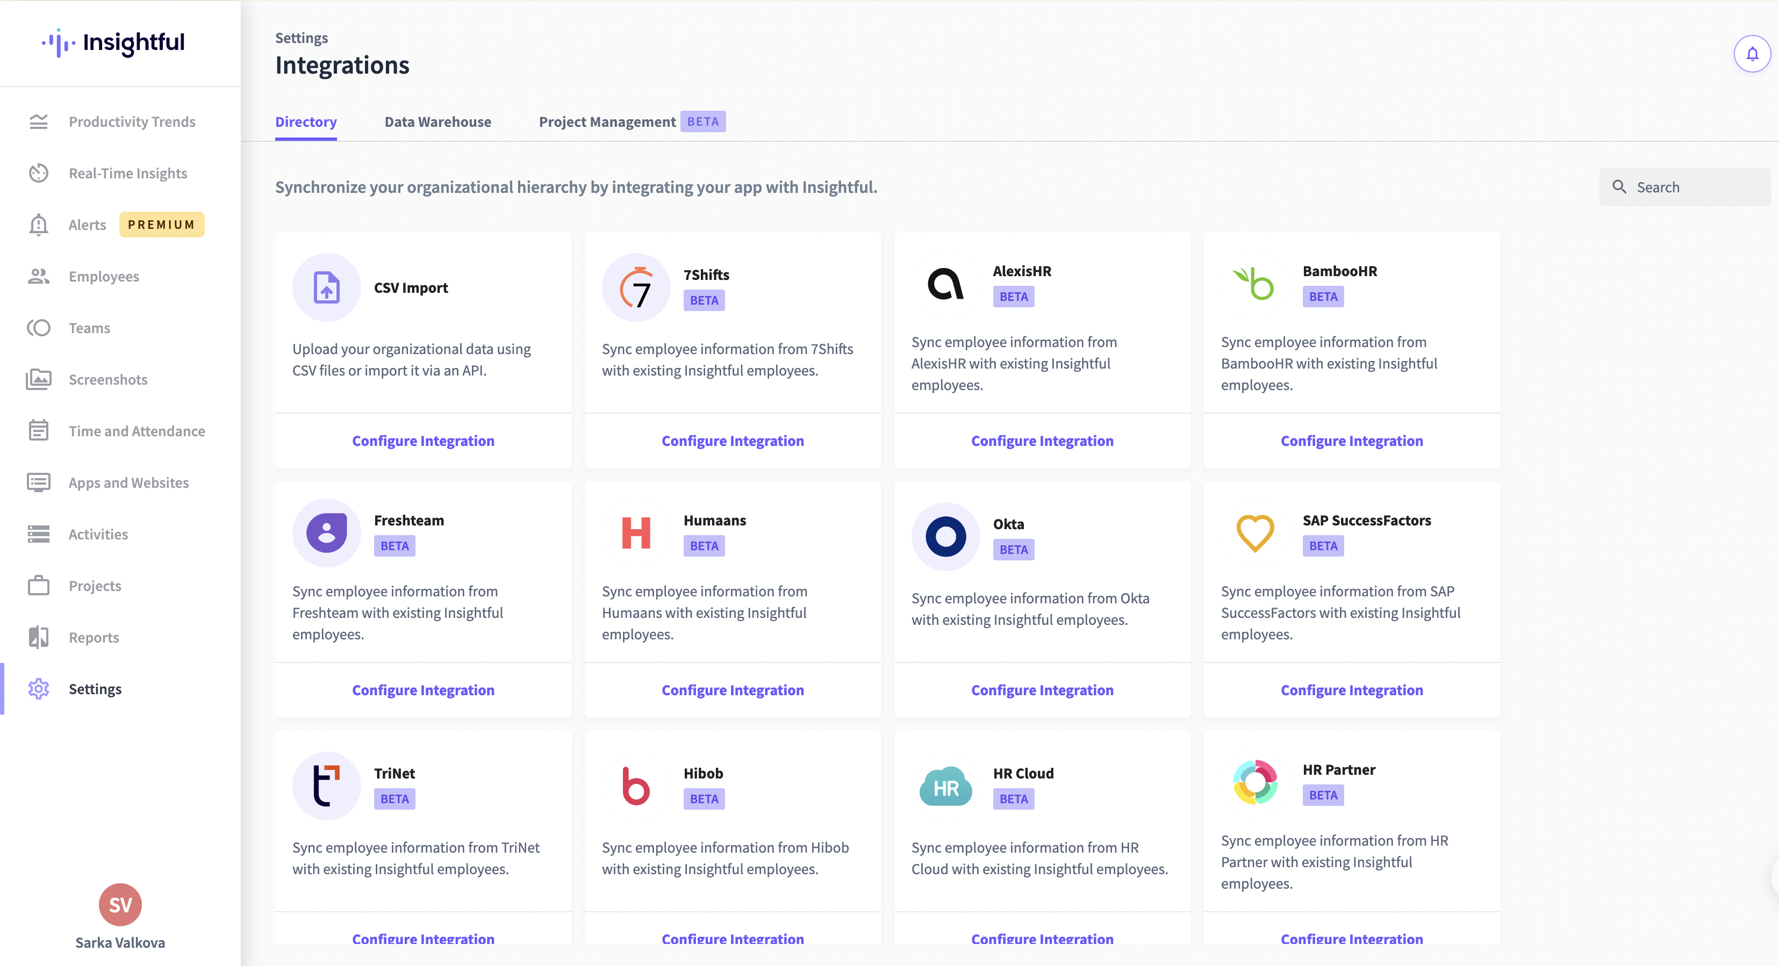Click the Sarka Valkova user name
This screenshot has width=1779, height=966.
tap(120, 942)
